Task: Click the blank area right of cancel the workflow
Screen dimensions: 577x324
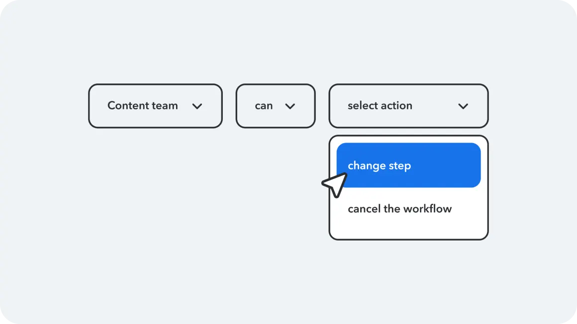Action: (x=469, y=209)
